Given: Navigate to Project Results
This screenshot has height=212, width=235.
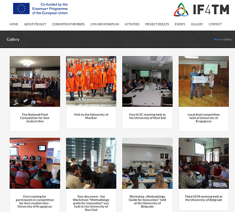Looking at the screenshot, I should (x=157, y=24).
